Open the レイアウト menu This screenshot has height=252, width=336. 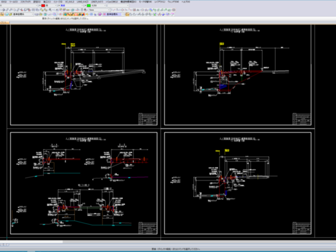pos(160,2)
